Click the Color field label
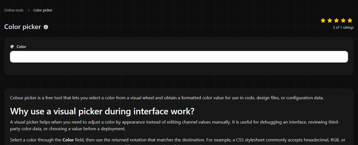This screenshot has height=145, width=358. (21, 47)
